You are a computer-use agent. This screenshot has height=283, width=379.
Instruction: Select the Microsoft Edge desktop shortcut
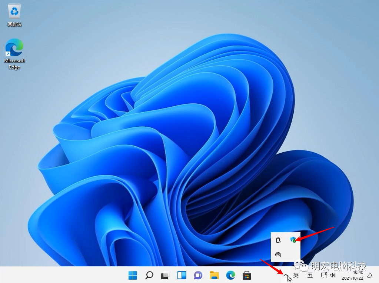coord(14,54)
